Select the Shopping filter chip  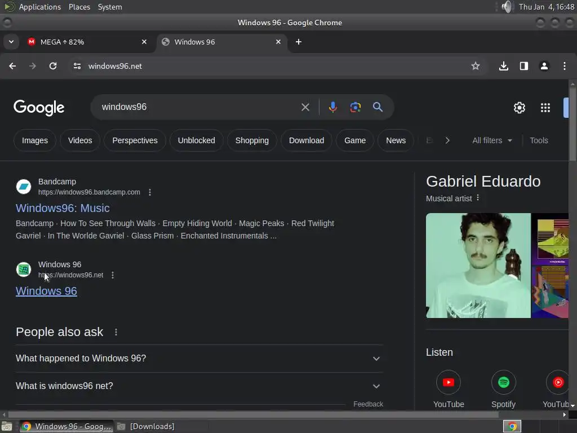click(x=252, y=140)
